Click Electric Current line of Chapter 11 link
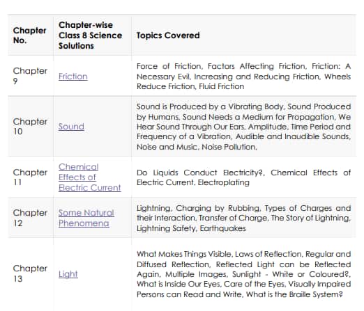Screen dimensions: 364x311 (89, 187)
